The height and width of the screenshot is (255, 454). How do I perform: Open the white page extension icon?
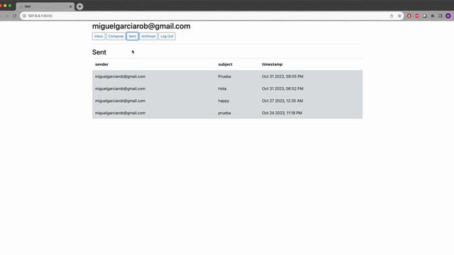(x=425, y=16)
